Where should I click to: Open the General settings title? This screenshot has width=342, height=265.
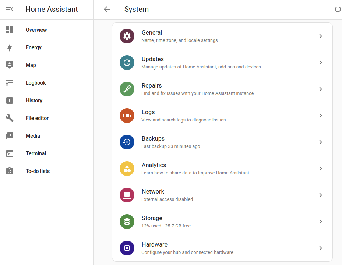[152, 32]
